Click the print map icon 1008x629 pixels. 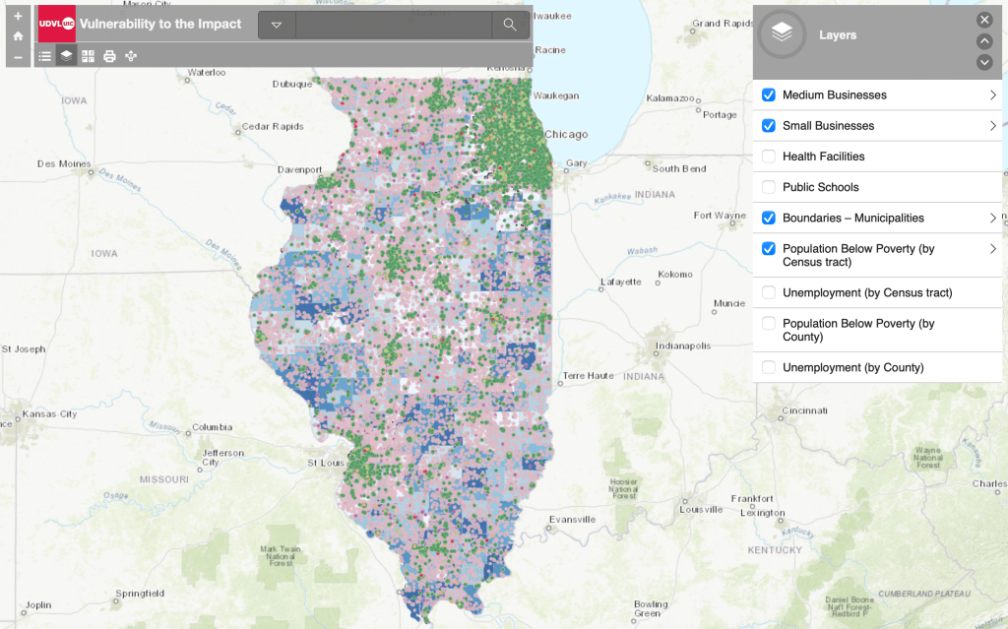[109, 56]
